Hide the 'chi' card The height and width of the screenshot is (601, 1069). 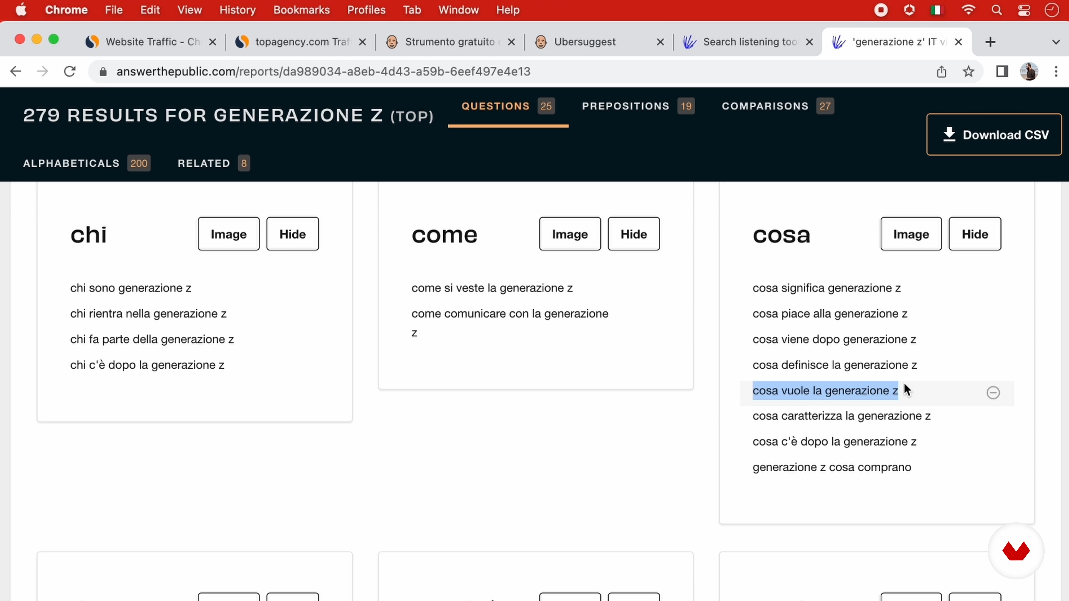coord(293,234)
